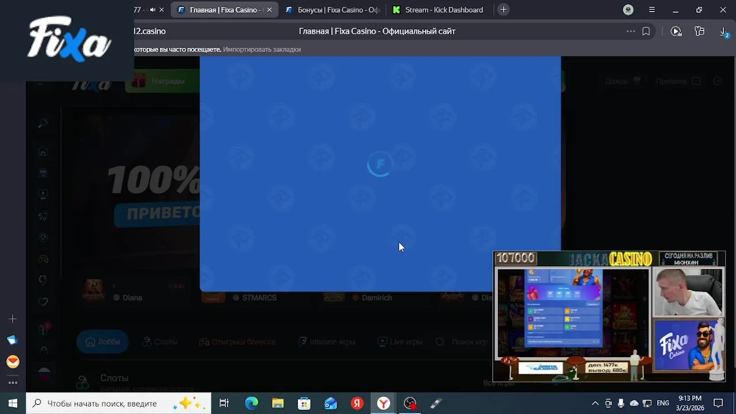Show hidden system tray icons chevron
The width and height of the screenshot is (736, 414).
pos(595,403)
